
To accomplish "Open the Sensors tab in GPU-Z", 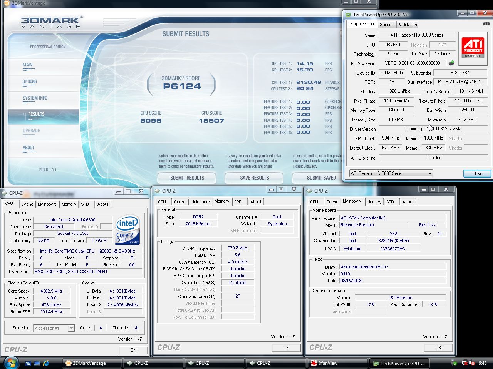I will click(387, 25).
